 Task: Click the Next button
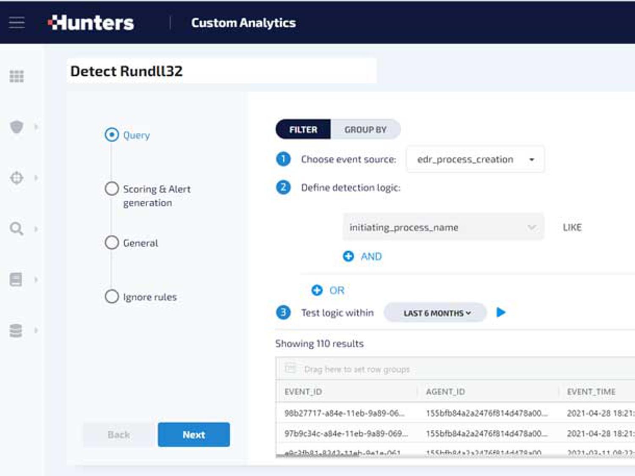[194, 435]
